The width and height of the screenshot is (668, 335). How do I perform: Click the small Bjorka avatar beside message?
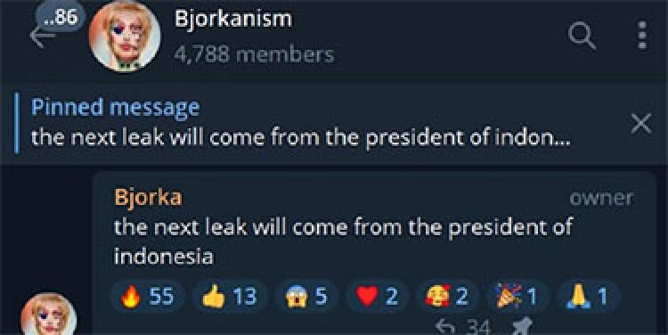[x=49, y=315]
